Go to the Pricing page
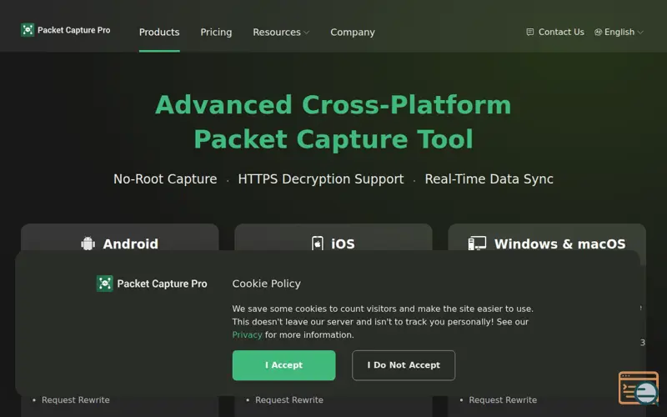 tap(216, 33)
